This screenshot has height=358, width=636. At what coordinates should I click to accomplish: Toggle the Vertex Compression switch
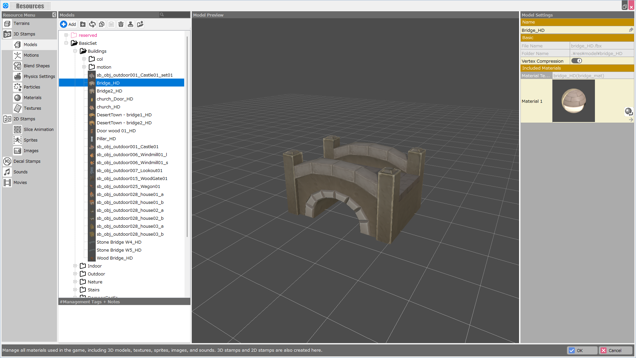click(576, 61)
